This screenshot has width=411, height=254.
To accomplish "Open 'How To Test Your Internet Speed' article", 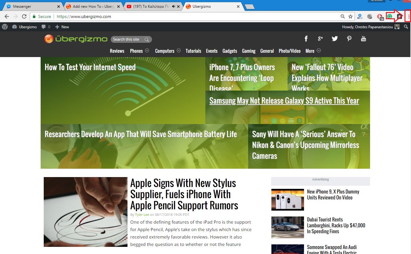I will pyautogui.click(x=90, y=67).
